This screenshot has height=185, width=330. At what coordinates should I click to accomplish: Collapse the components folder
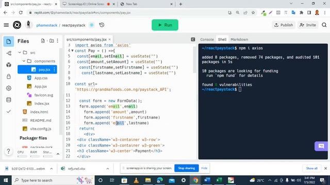tap(24, 61)
